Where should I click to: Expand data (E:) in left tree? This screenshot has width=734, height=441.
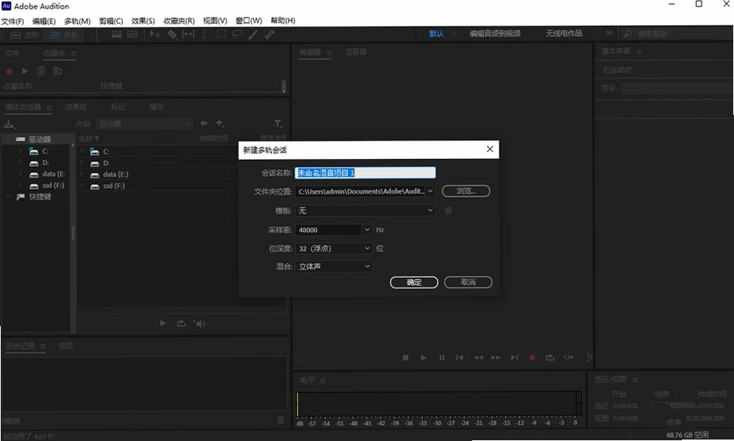[21, 173]
